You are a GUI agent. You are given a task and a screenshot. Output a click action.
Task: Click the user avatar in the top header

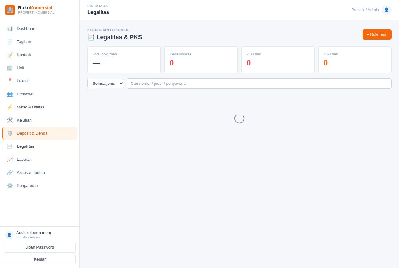coord(387,10)
